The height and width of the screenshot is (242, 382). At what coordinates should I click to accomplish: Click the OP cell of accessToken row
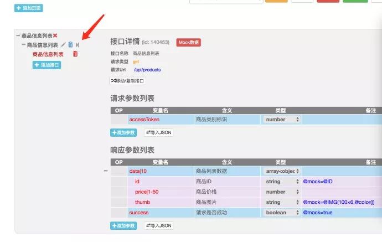pos(119,120)
